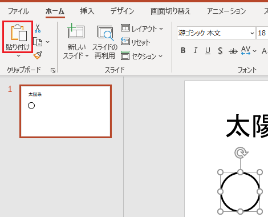The width and height of the screenshot is (268, 217).
Task: Open the Character Spacing dropdown arrow
Action: tap(255, 51)
